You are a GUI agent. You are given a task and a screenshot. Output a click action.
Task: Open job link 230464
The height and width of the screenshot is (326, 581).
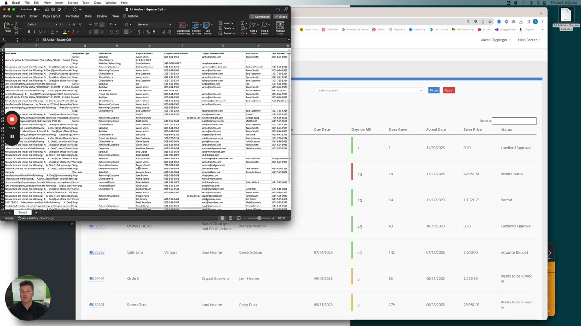pyautogui.click(x=97, y=278)
